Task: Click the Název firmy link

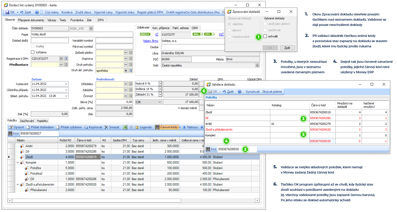Action: (x=151, y=41)
